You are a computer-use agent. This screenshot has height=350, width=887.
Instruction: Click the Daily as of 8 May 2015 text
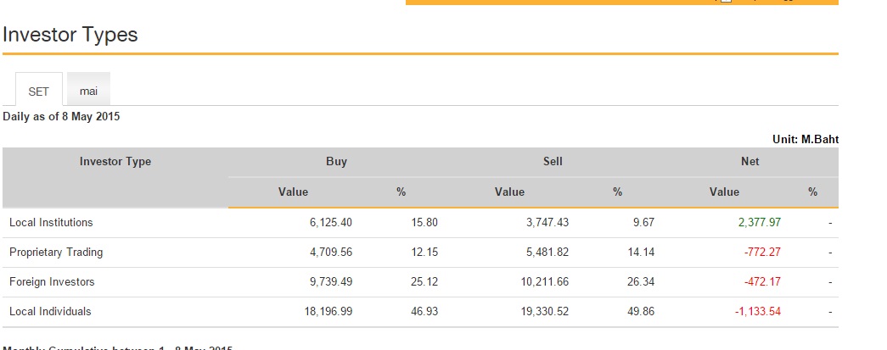coord(61,117)
